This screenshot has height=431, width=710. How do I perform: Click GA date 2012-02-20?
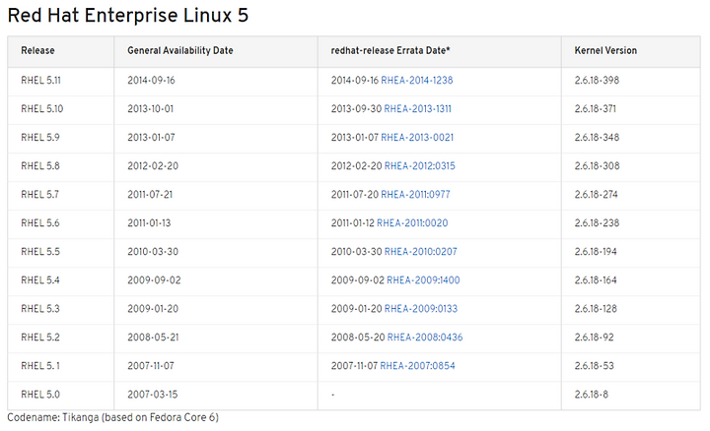pos(153,165)
